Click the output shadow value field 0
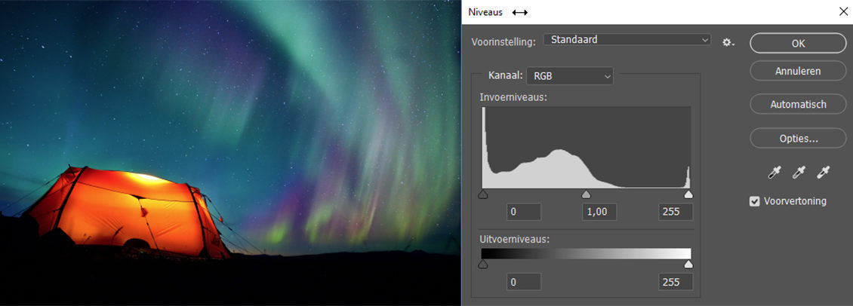The image size is (853, 306). point(524,282)
